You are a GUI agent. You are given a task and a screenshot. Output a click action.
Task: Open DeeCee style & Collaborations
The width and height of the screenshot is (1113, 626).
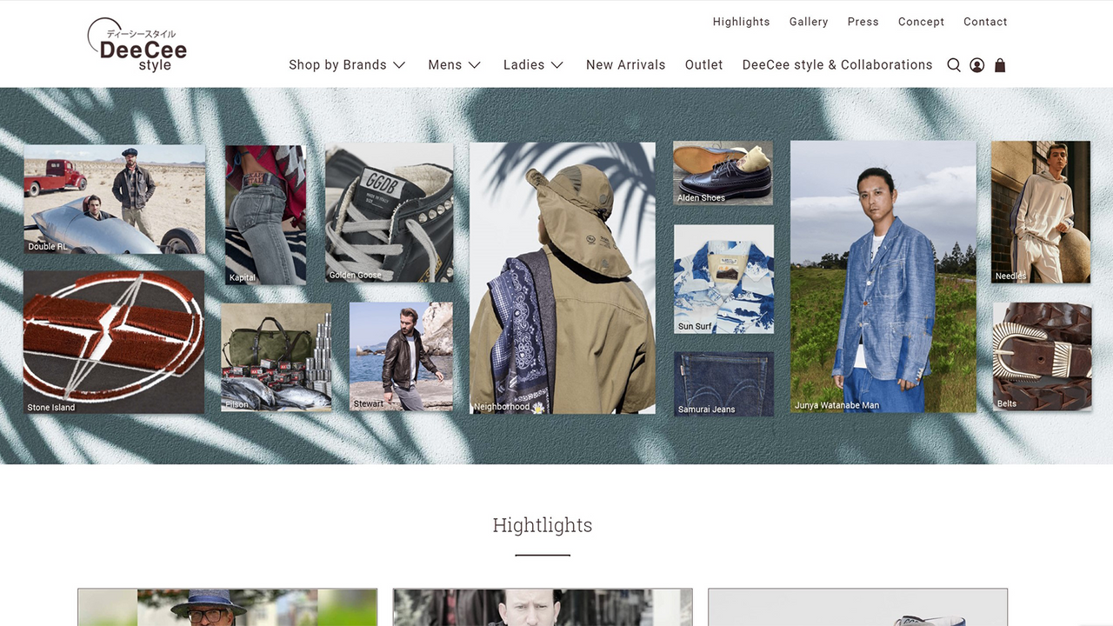(837, 65)
